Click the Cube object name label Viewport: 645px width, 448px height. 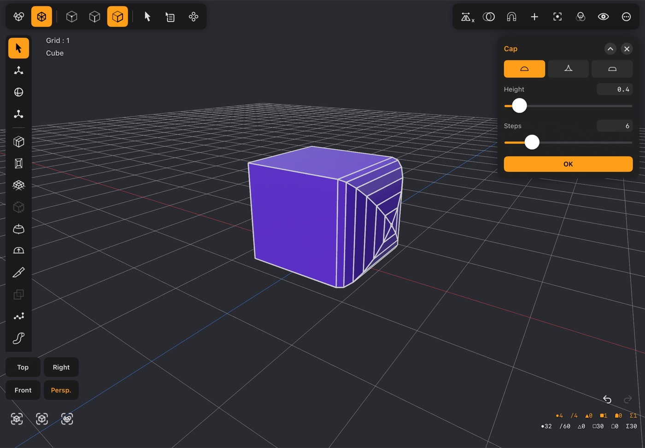pyautogui.click(x=55, y=53)
